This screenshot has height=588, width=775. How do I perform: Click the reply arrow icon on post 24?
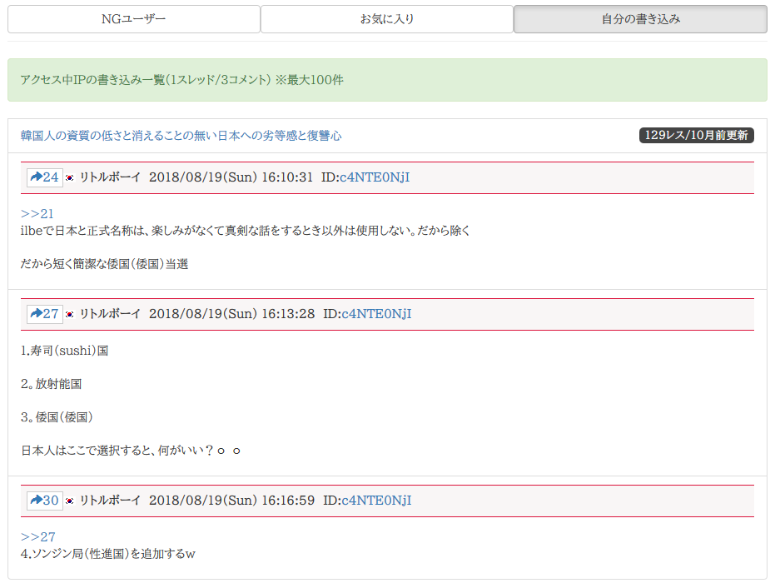pyautogui.click(x=36, y=177)
